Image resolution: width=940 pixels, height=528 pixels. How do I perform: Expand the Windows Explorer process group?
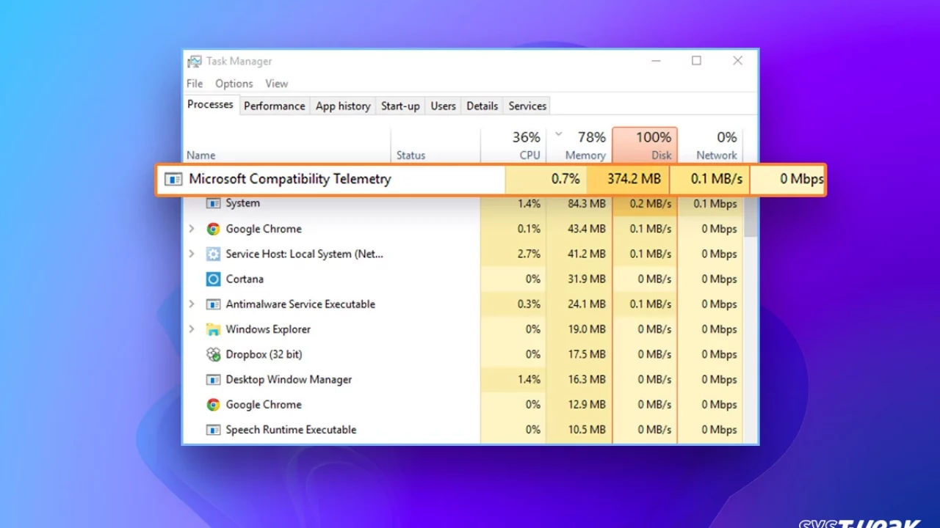(x=192, y=329)
